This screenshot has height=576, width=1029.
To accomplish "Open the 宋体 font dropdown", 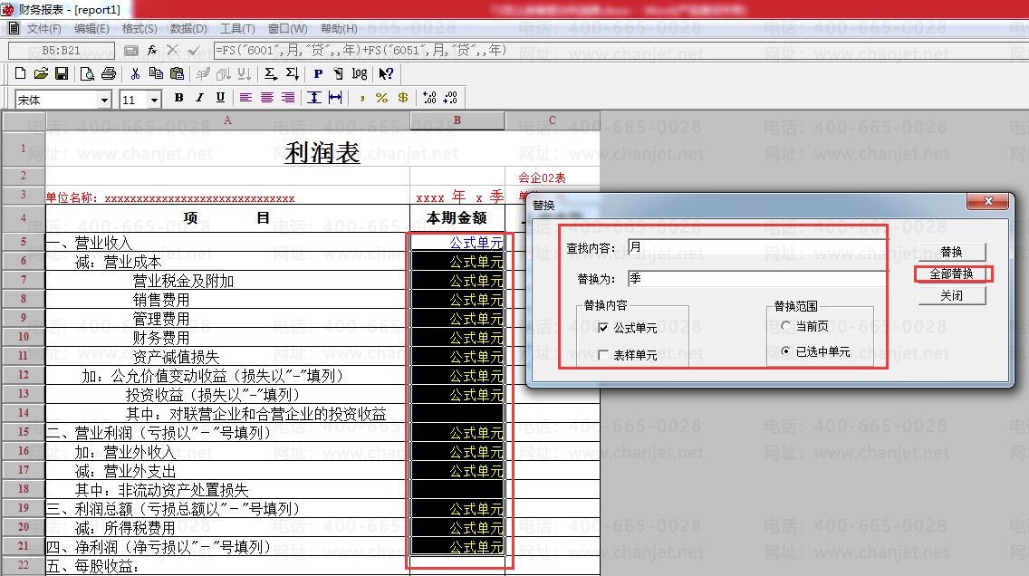I will click(105, 97).
